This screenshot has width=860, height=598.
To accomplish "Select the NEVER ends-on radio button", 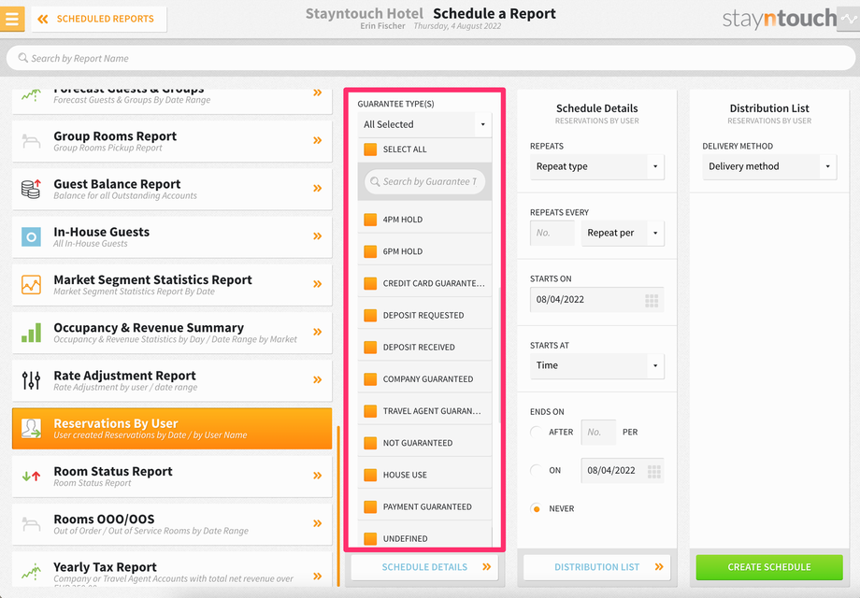I will tap(537, 508).
